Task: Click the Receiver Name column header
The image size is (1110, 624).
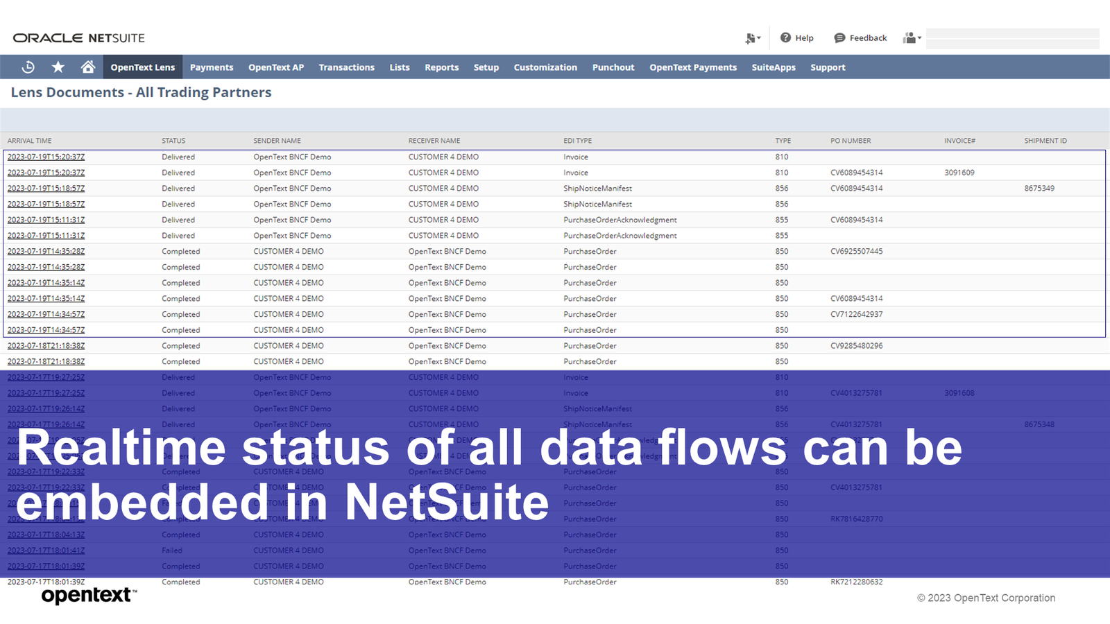Action: click(434, 141)
